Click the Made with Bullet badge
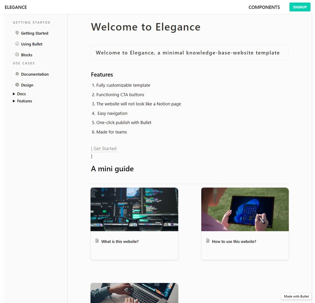315x303 pixels. 296,296
